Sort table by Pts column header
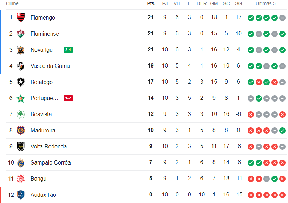The image size is (288, 203). (151, 3)
